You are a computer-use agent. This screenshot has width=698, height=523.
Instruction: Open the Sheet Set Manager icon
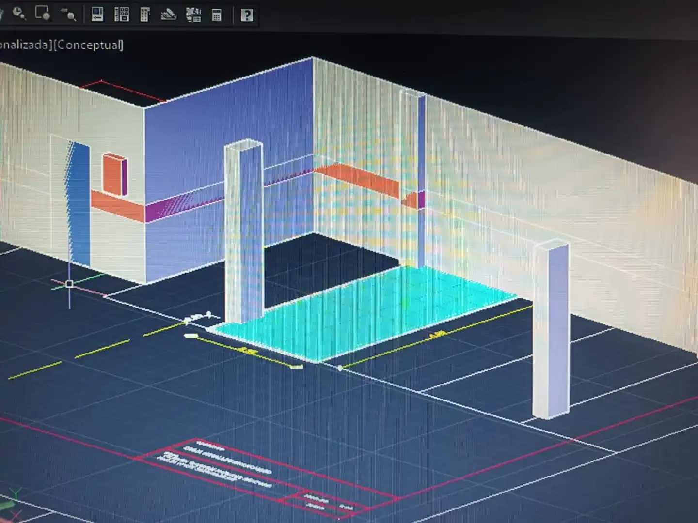168,15
